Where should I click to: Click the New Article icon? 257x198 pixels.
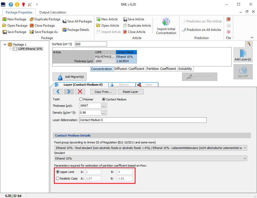pos(99,19)
